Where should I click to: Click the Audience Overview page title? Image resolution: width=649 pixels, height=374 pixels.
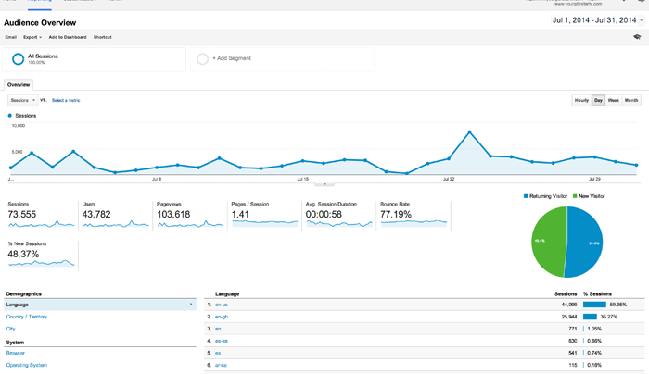pyautogui.click(x=40, y=23)
